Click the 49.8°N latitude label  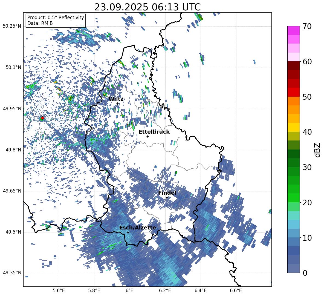tap(13, 150)
